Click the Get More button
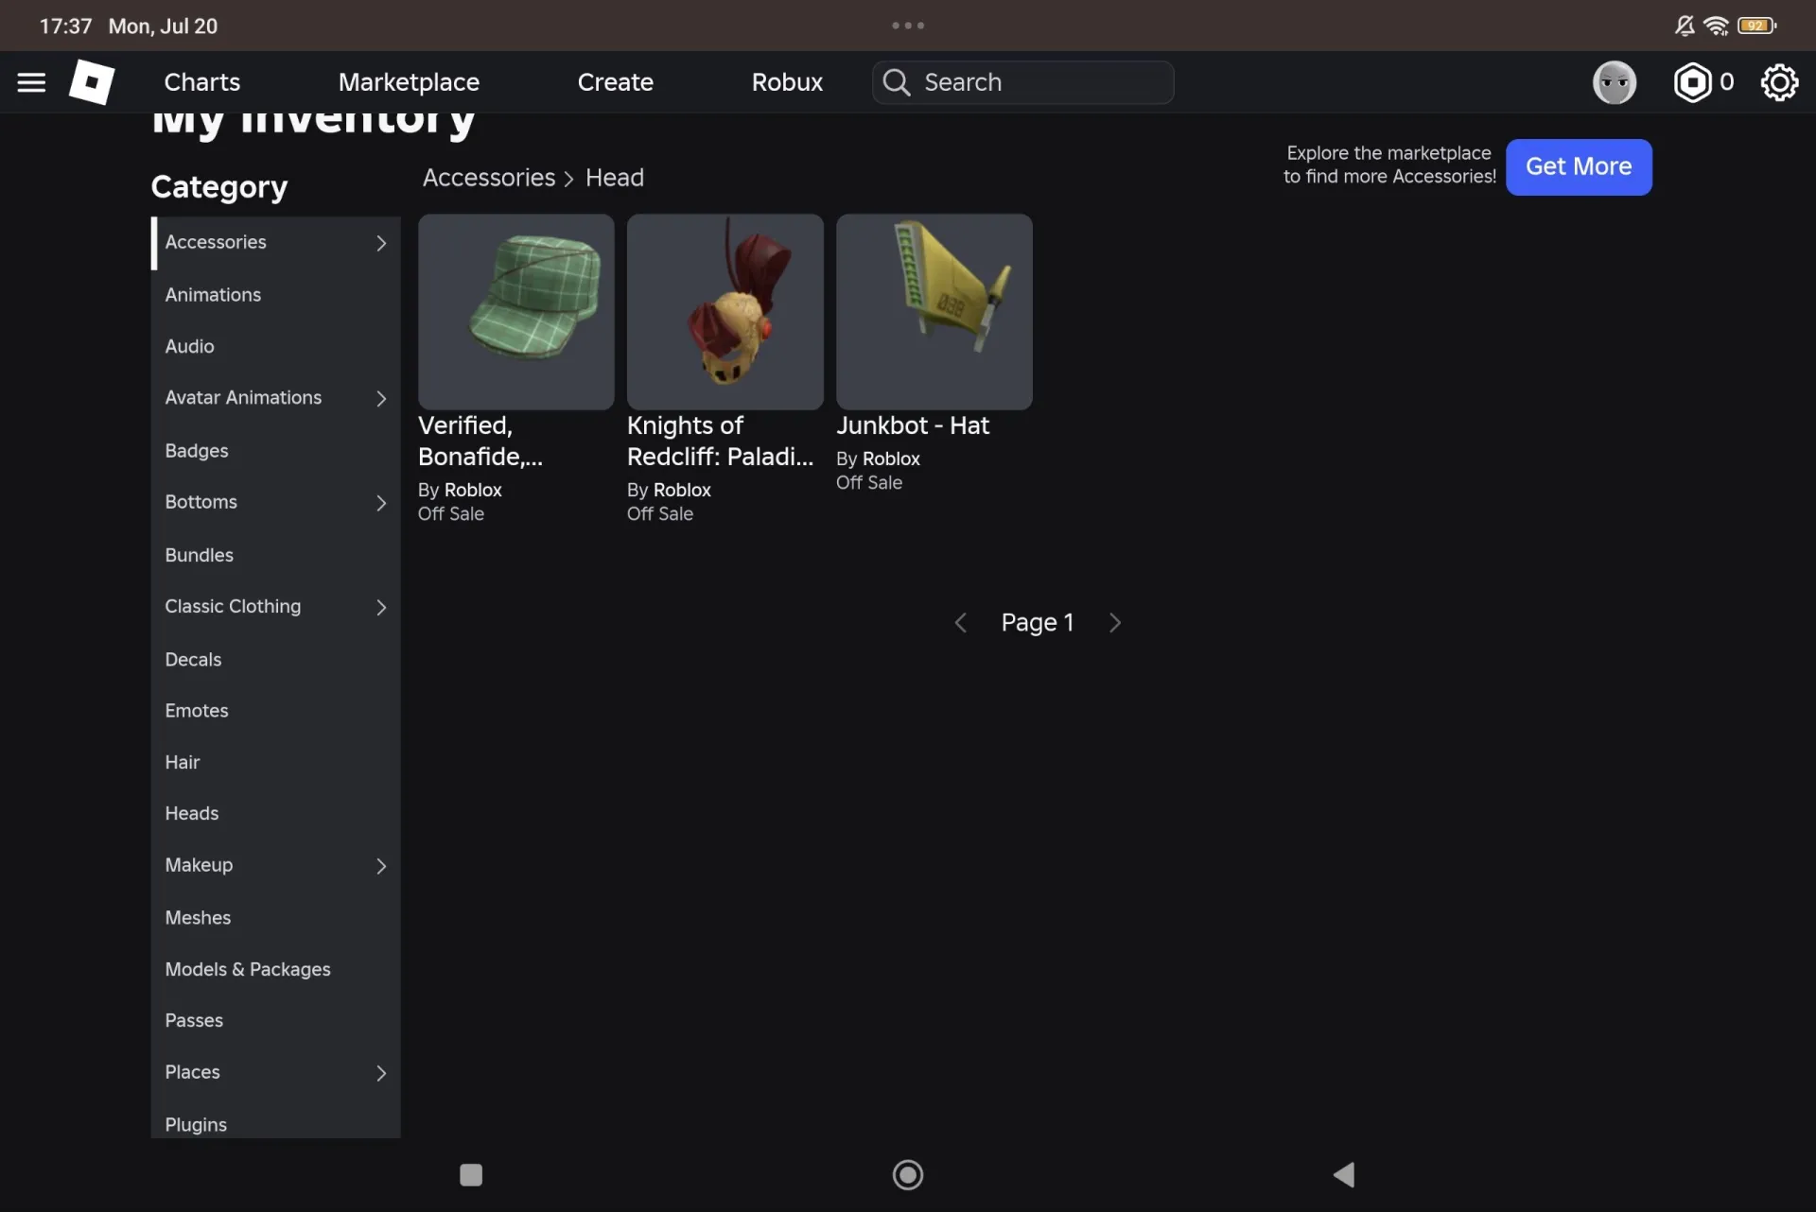Screen dimensions: 1816x1212 (x=1578, y=166)
